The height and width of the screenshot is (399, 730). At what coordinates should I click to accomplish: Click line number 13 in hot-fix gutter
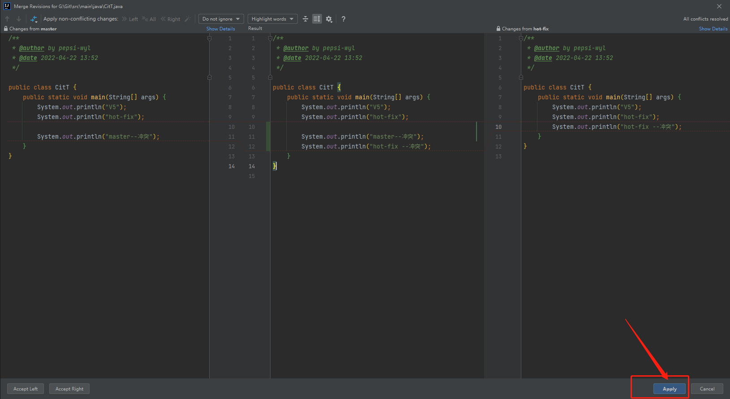coord(498,156)
